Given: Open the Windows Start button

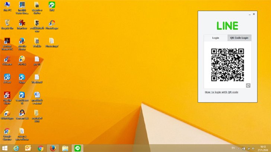Looking at the screenshot, I should pos(5,148).
